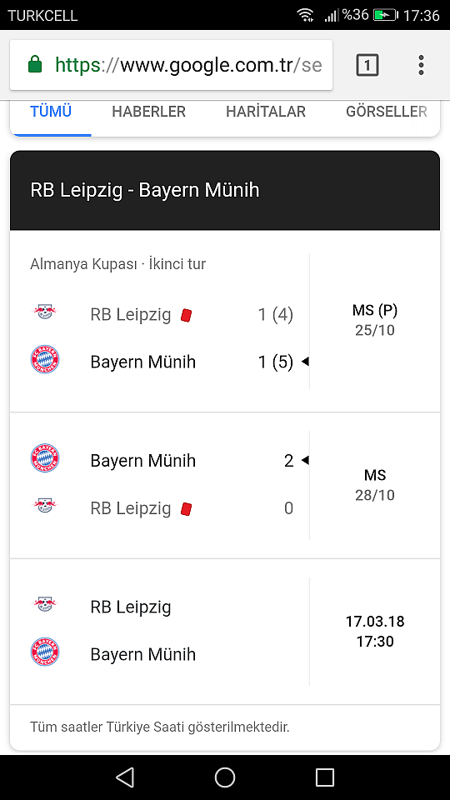Image resolution: width=450 pixels, height=800 pixels.
Task: Tap the Android back navigation button
Action: click(125, 777)
